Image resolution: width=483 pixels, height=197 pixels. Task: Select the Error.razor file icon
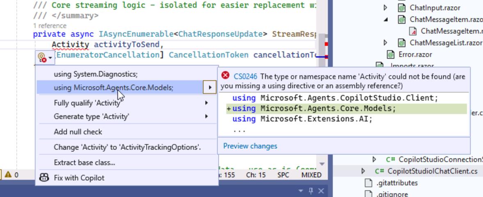pos(391,54)
